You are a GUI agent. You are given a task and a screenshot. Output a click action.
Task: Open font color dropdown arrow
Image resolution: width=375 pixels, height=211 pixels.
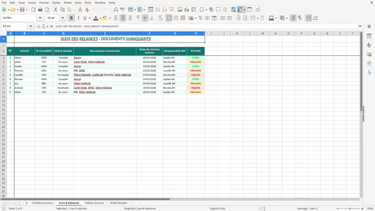100,18
